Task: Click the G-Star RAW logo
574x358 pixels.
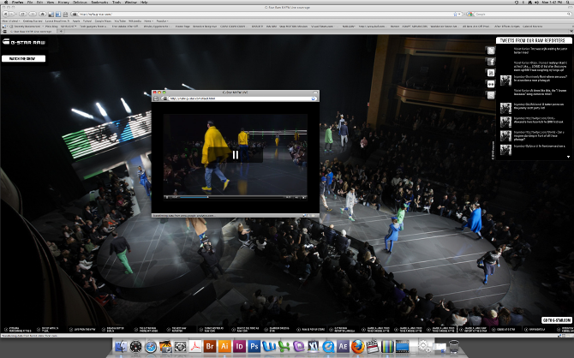Action: click(24, 42)
